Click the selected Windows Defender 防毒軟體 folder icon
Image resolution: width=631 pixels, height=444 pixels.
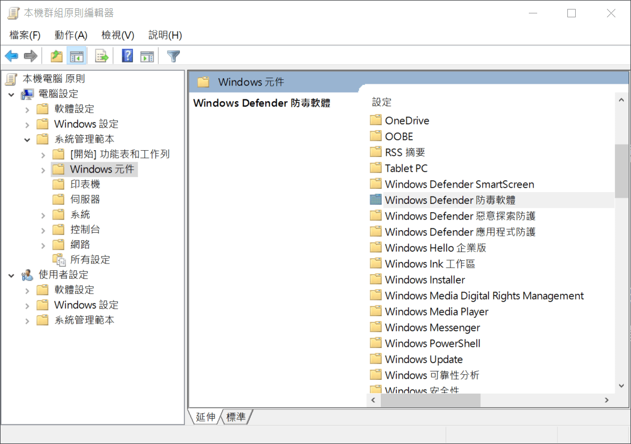click(x=375, y=199)
